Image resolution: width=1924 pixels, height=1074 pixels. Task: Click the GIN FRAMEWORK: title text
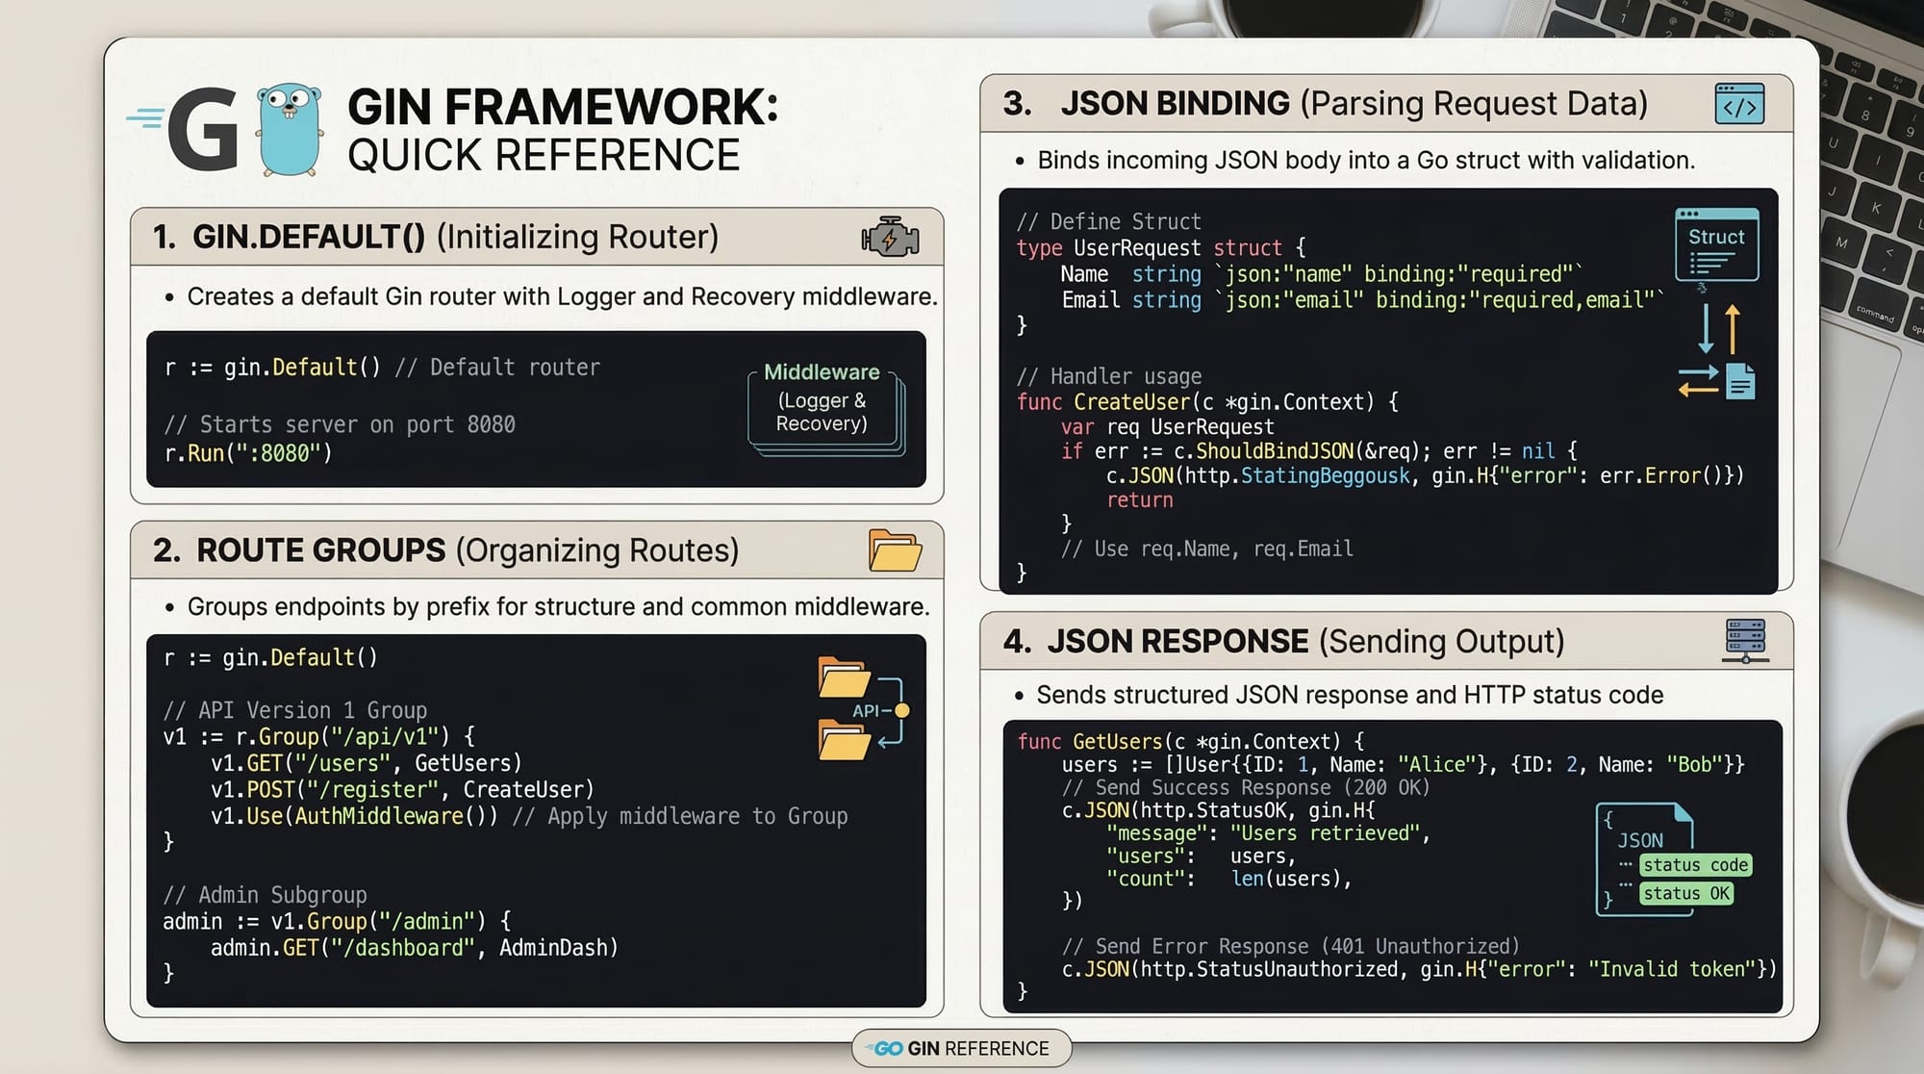click(562, 107)
